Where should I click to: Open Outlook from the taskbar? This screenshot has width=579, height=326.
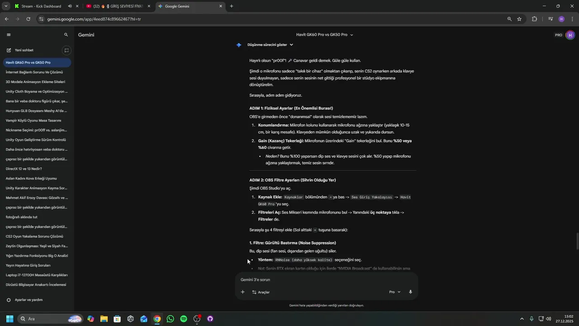click(x=144, y=319)
